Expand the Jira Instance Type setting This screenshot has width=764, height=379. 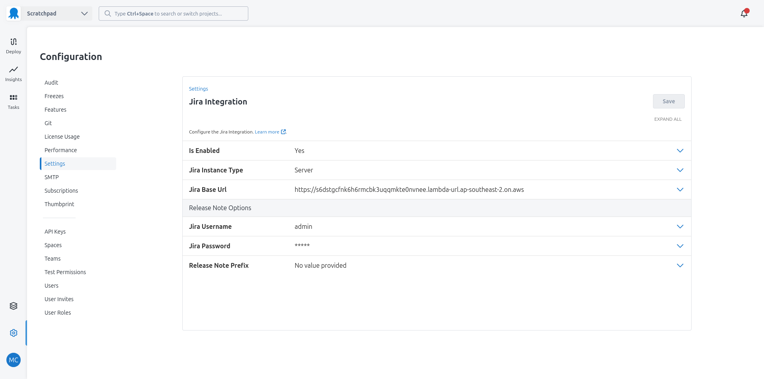680,170
